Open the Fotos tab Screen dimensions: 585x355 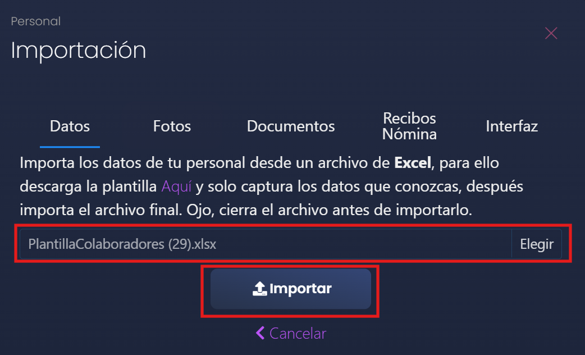coord(172,126)
